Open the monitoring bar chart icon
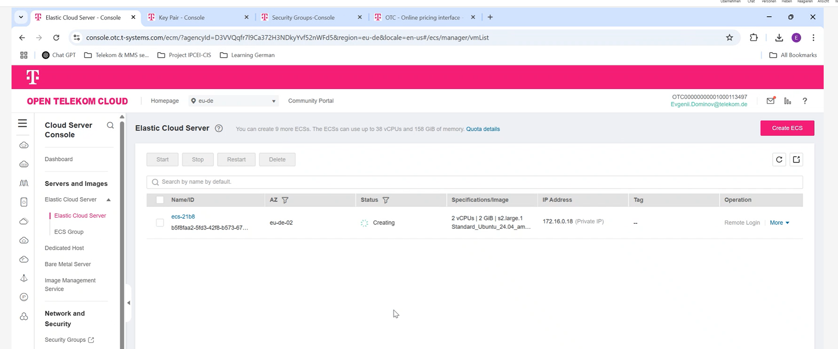The width and height of the screenshot is (838, 349). click(x=787, y=101)
